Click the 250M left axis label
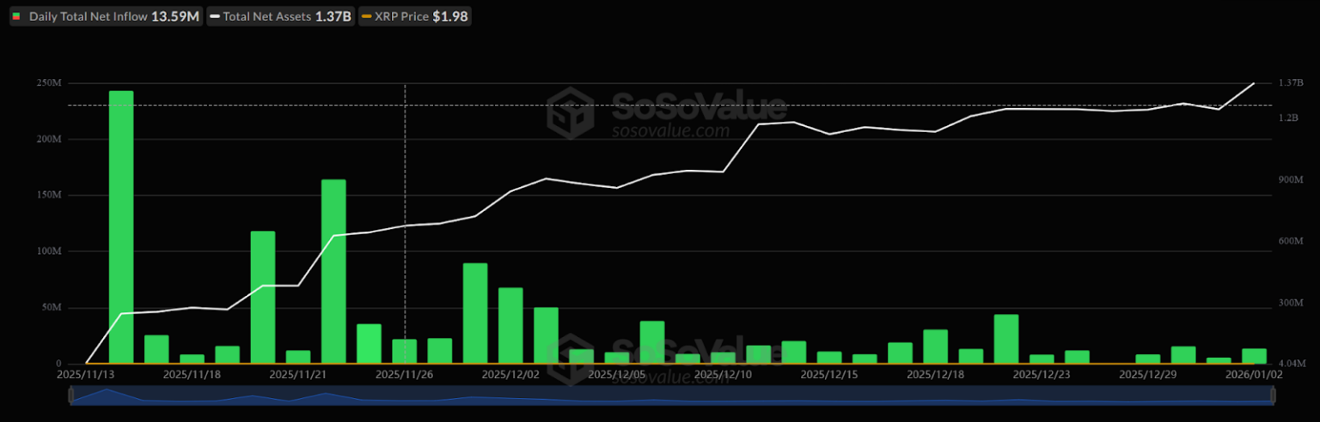The image size is (1320, 422). click(48, 83)
